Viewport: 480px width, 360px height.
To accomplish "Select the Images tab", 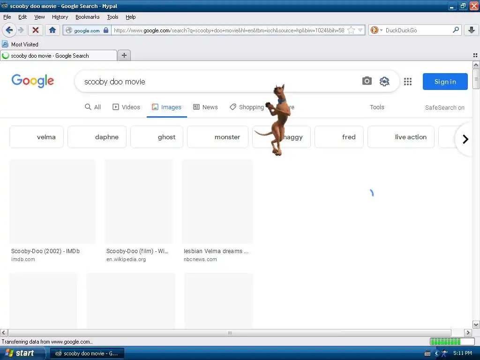I will tap(166, 107).
